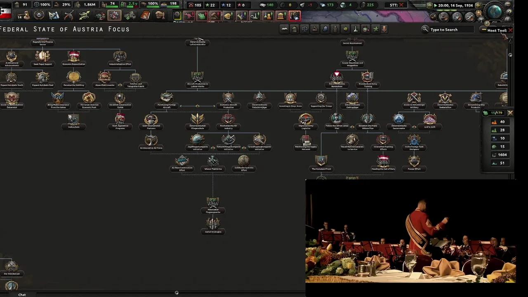Toggle the balance scales focus filter
The height and width of the screenshot is (297, 528).
(304, 29)
